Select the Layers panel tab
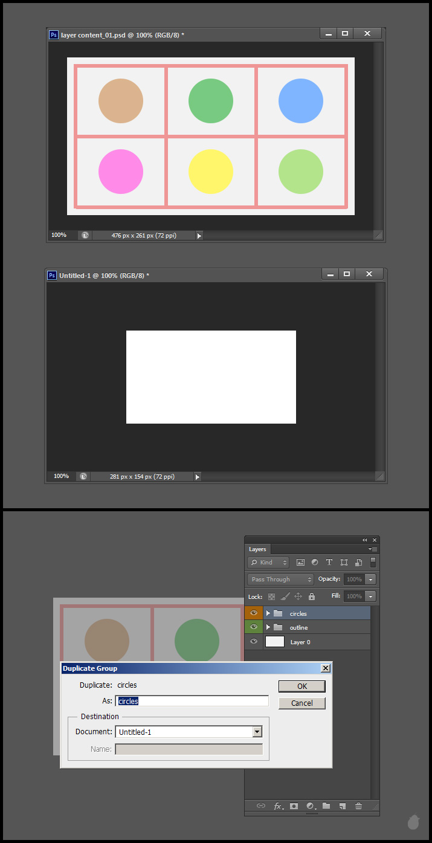This screenshot has width=432, height=843. tap(257, 549)
